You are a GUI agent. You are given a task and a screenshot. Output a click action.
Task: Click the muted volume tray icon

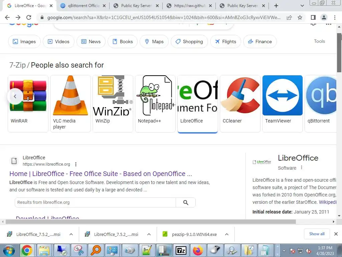coord(308,251)
